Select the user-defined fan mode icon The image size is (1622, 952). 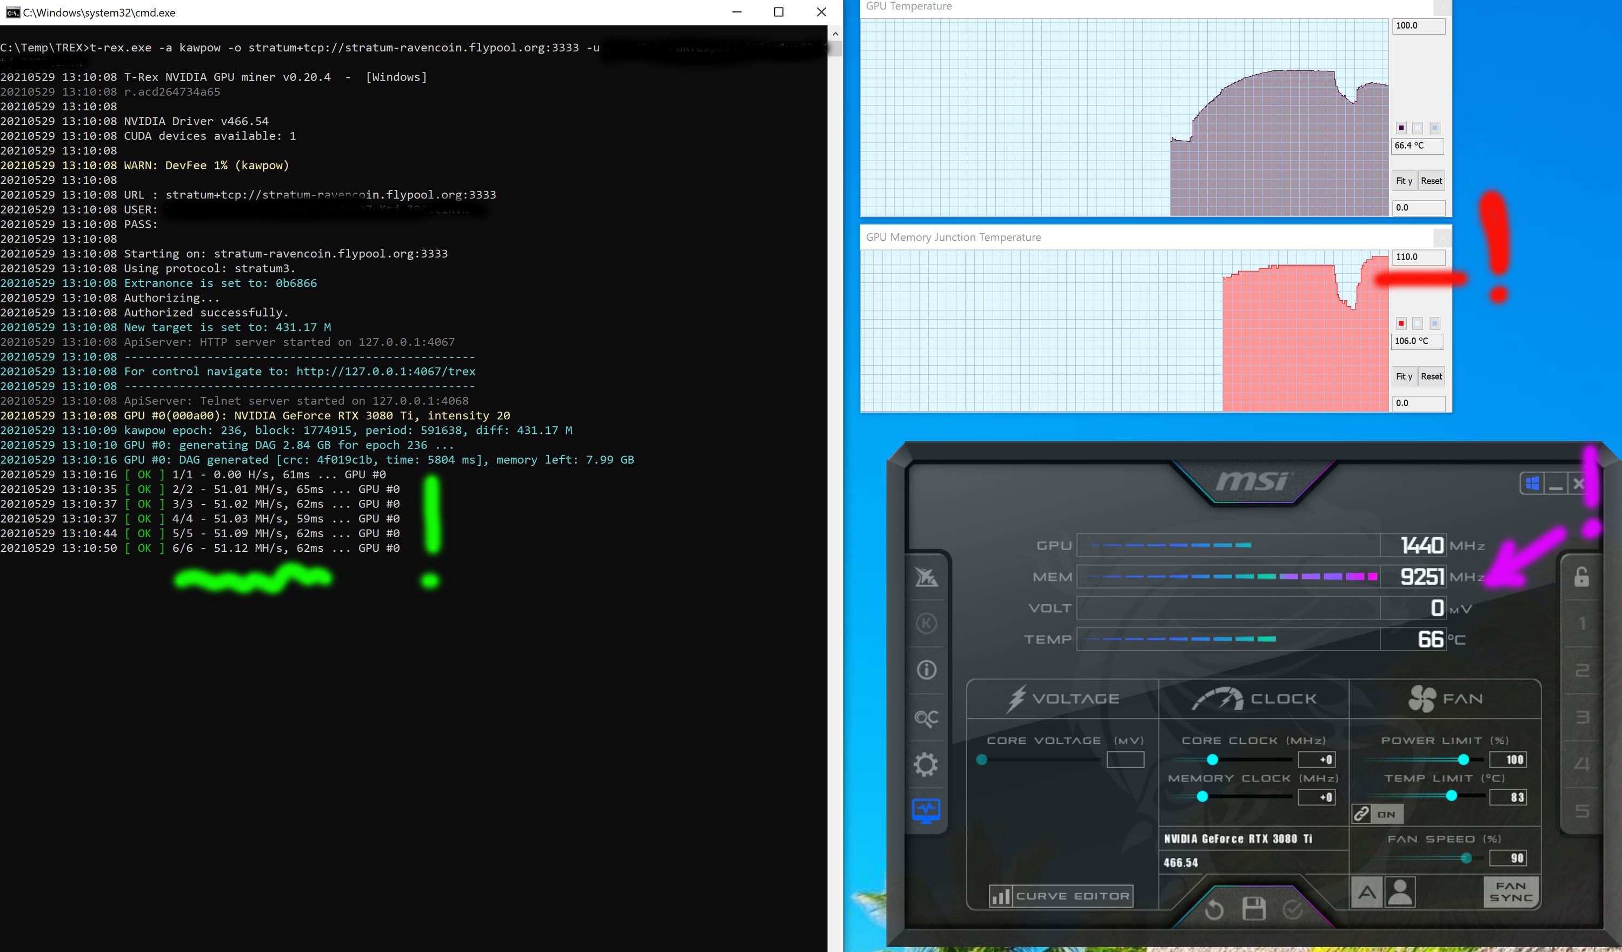point(1399,892)
